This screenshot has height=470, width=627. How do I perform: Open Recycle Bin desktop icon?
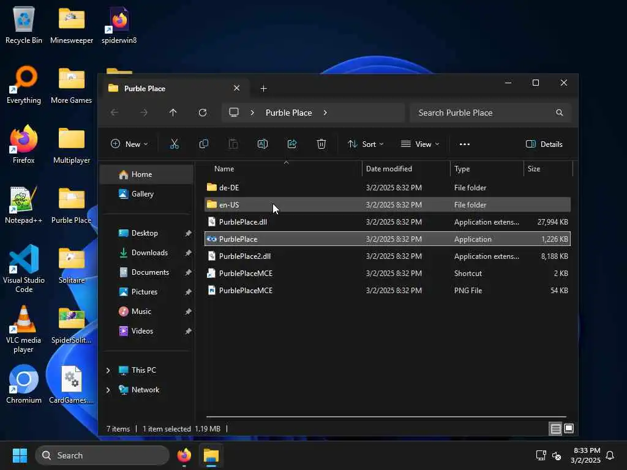pyautogui.click(x=24, y=24)
